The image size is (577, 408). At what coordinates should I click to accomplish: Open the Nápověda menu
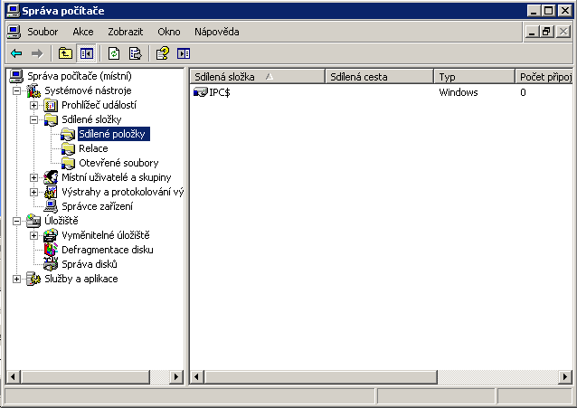coord(217,32)
